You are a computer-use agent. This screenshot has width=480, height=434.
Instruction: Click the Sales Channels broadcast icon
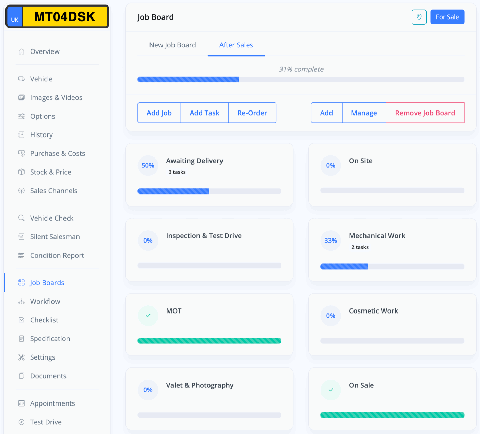click(21, 191)
